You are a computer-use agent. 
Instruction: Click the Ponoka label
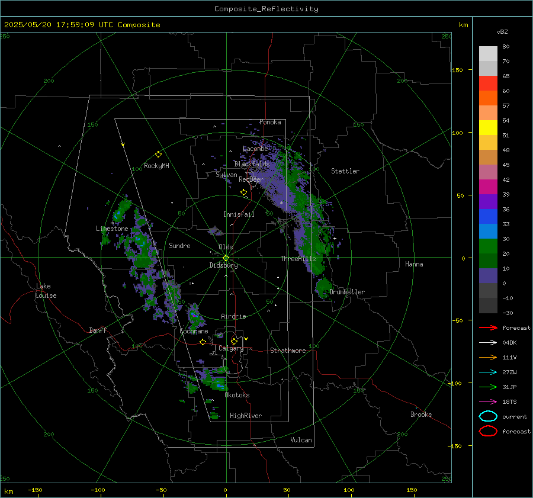click(270, 122)
